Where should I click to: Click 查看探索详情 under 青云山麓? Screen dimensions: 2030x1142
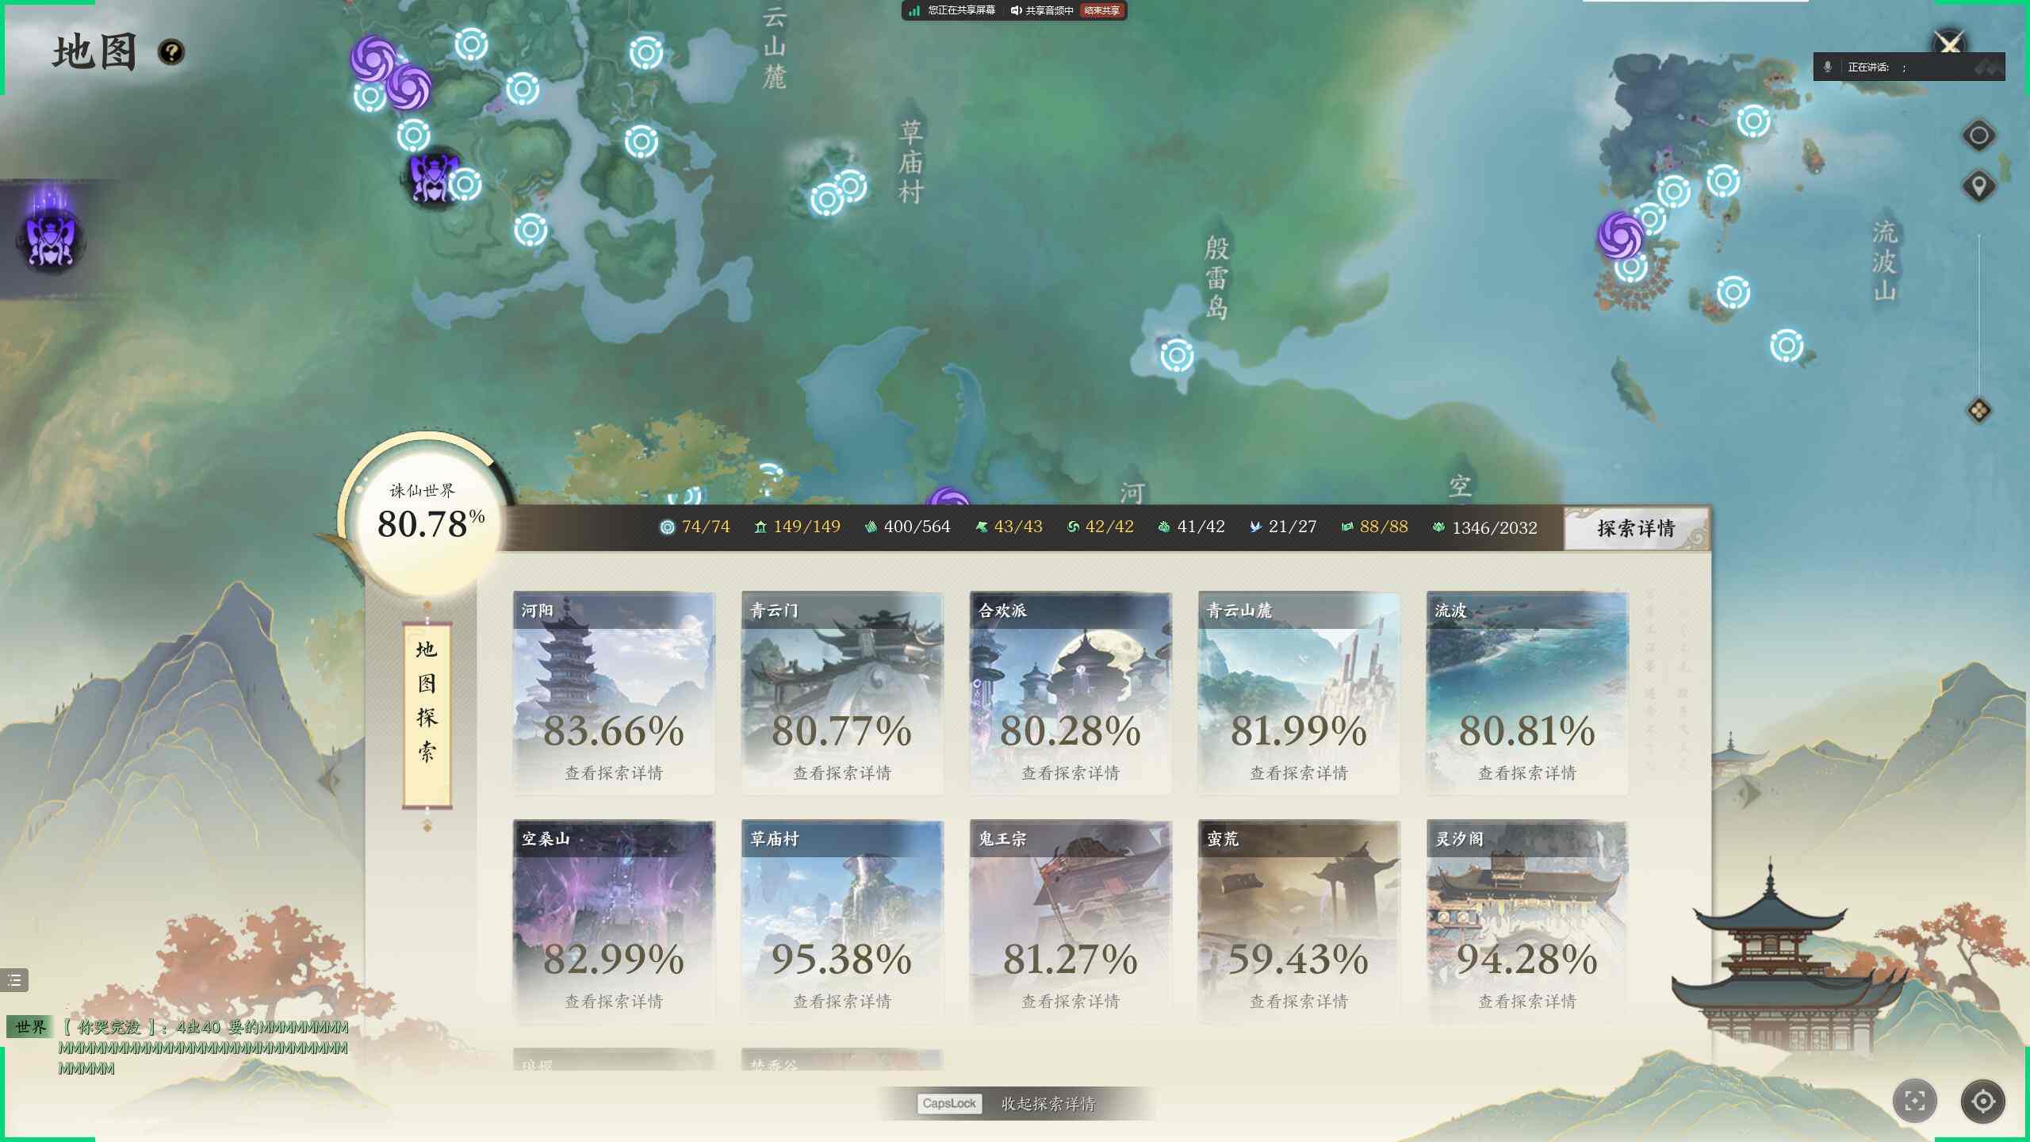click(x=1299, y=773)
